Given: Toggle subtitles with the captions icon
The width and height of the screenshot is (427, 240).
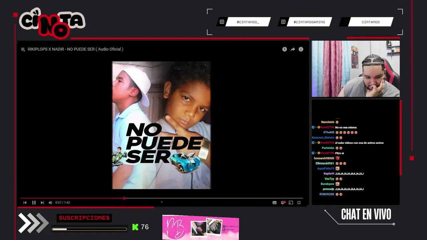Looking at the screenshot, I should pyautogui.click(x=275, y=202).
